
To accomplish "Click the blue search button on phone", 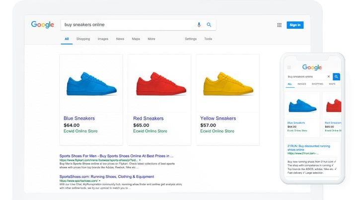I will pos(336,77).
